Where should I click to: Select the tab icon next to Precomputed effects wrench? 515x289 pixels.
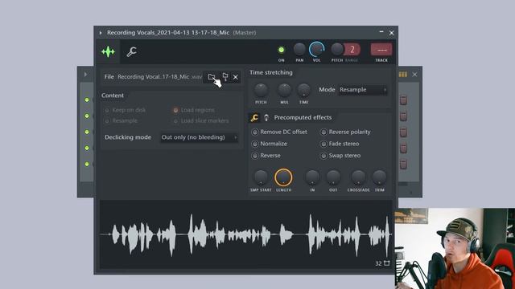click(266, 118)
